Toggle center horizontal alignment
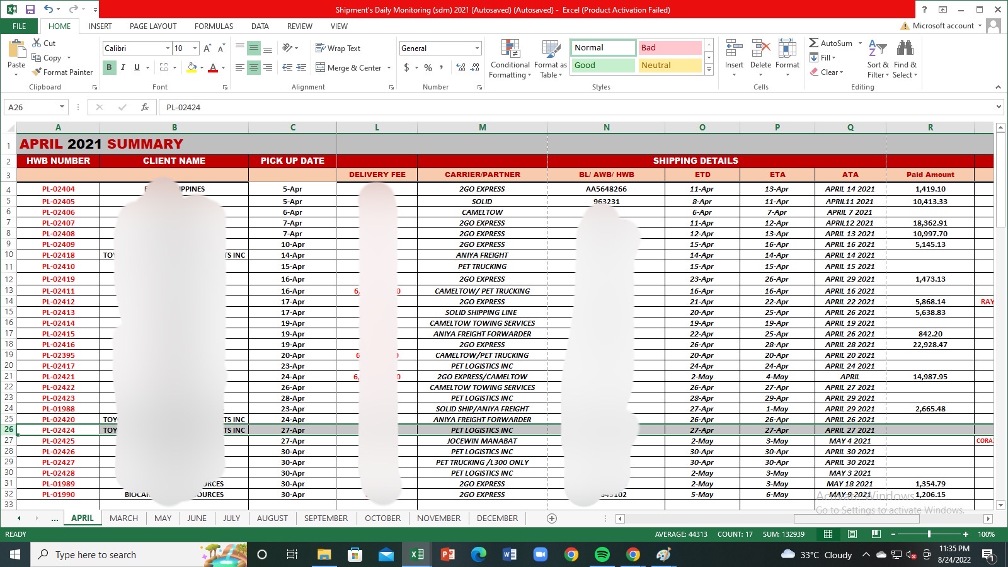This screenshot has width=1008, height=567. coord(254,67)
